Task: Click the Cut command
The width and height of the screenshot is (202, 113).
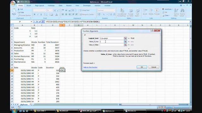Action: (x=20, y=9)
